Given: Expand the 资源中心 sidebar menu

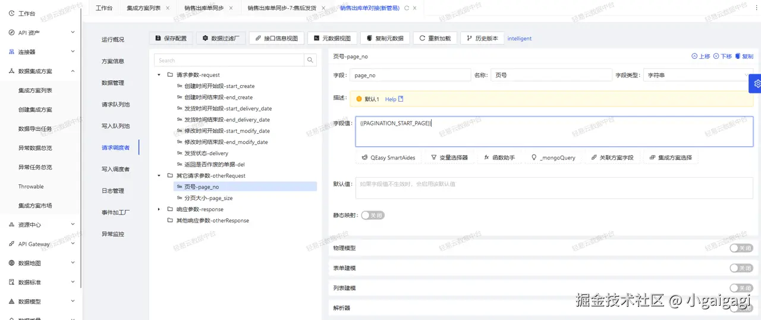Looking at the screenshot, I should click(x=41, y=225).
